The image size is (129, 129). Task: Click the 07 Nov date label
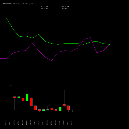(x=10, y=123)
